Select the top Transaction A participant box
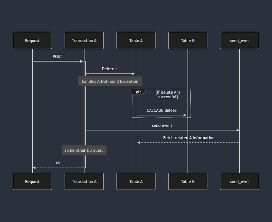Screen dimensions: 272x222 point(84,40)
